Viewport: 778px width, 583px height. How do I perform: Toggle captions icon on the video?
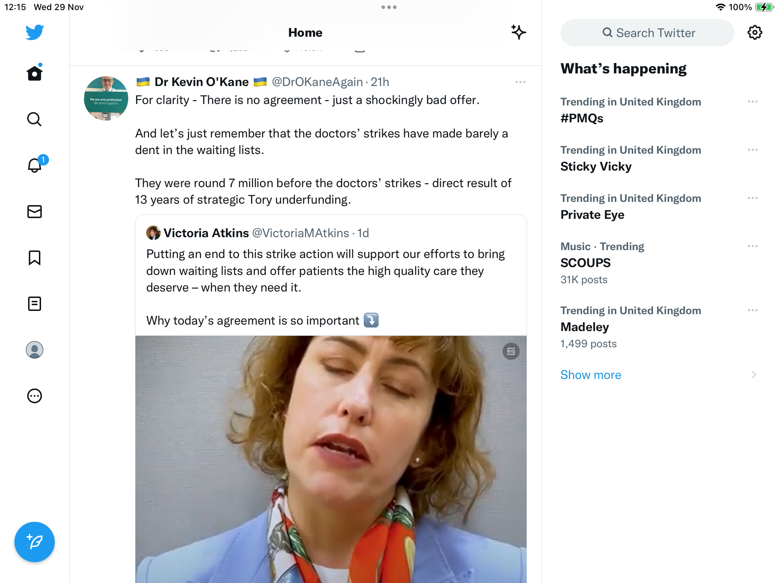pos(511,351)
